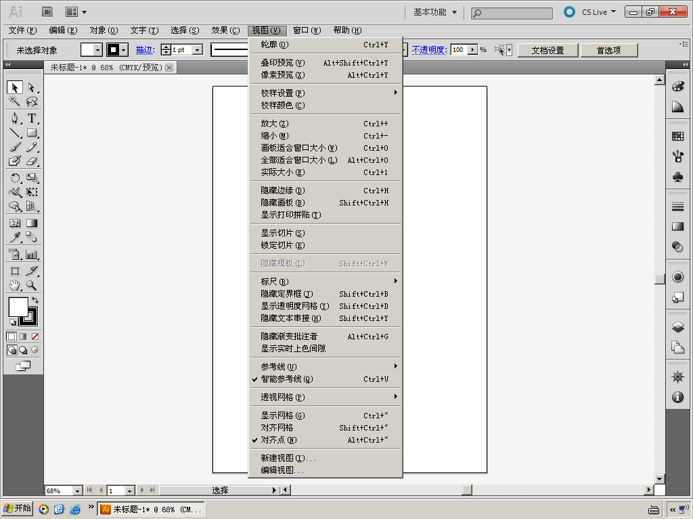This screenshot has height=519, width=693.
Task: Toggle Smart Guides (智能参考线) checkmark item
Action: pos(326,379)
